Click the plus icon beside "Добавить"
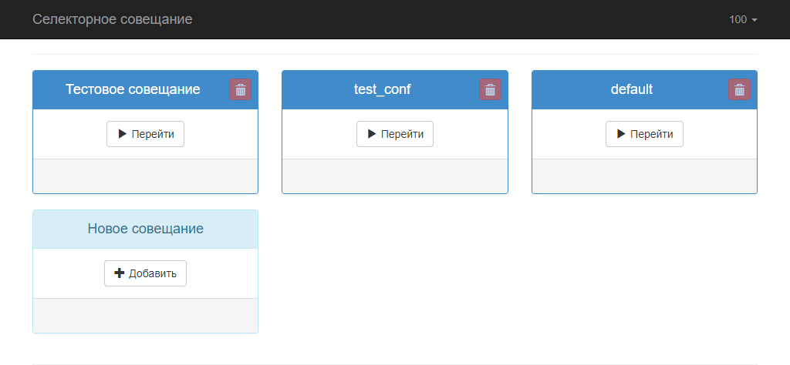 pyautogui.click(x=119, y=273)
